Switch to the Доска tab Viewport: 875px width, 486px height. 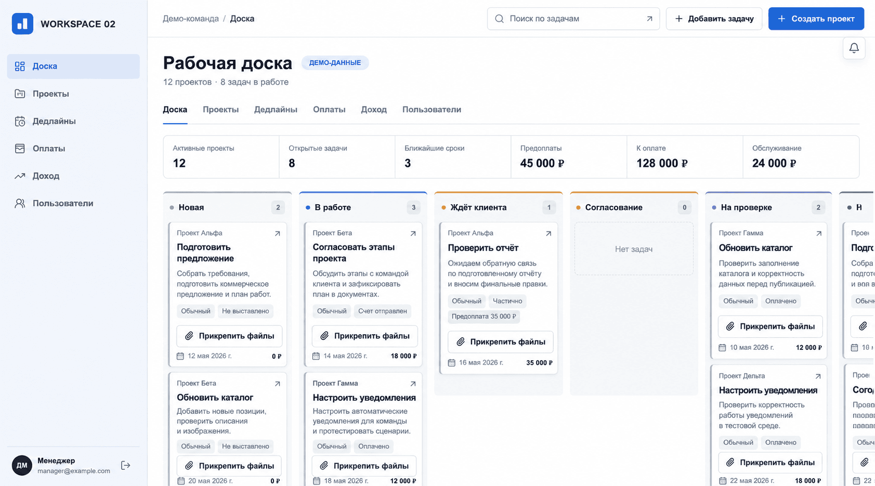175,110
